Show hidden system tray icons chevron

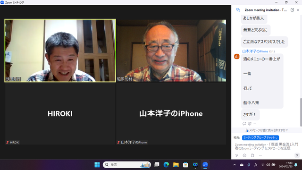click(x=235, y=165)
